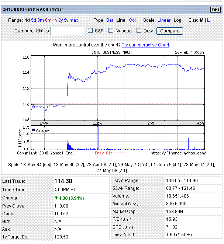Click the http://finance.yahoo.com/ chart text
Screen dimensions: 224x244
(178, 153)
